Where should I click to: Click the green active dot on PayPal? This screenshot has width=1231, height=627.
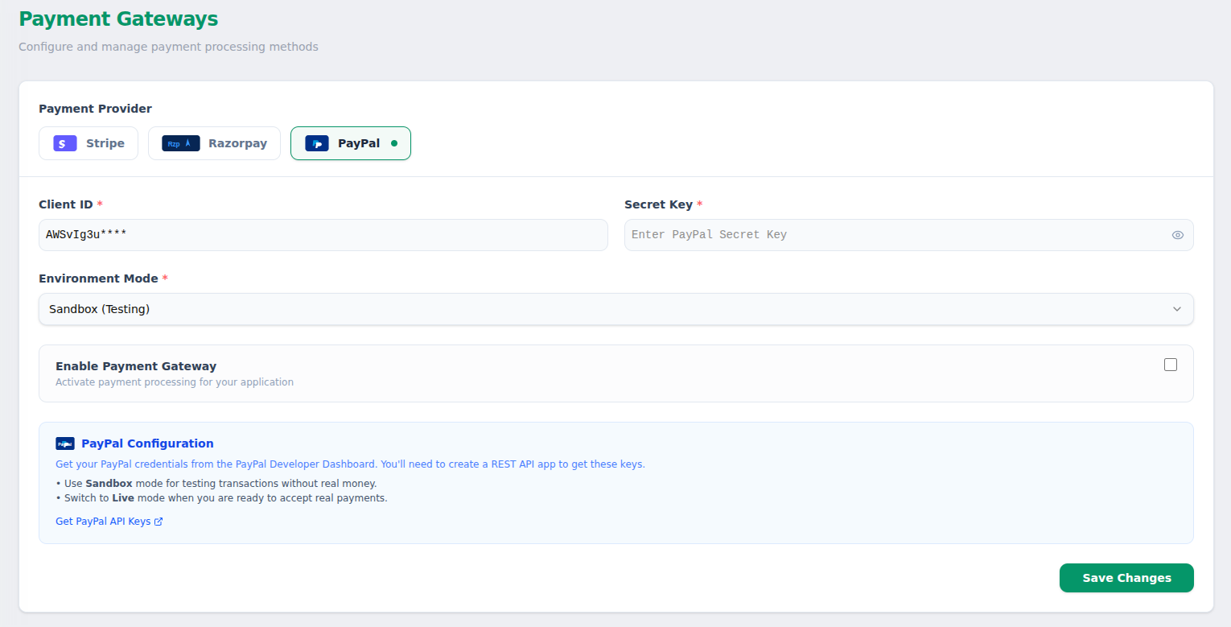click(394, 143)
